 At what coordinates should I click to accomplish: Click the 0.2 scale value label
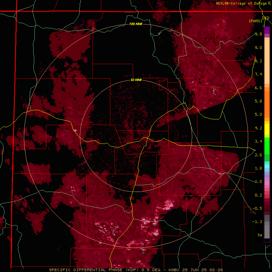coord(258,195)
